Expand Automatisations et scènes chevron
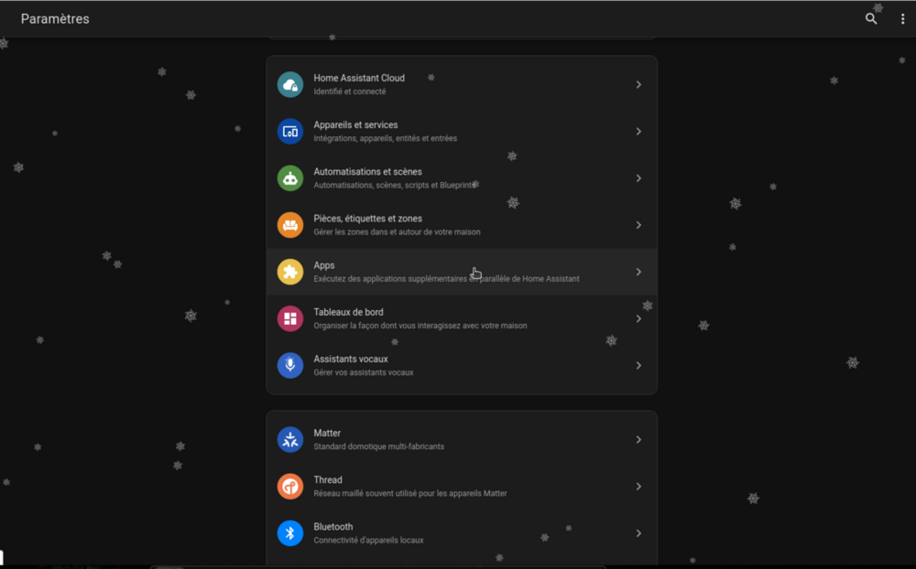 pyautogui.click(x=638, y=178)
